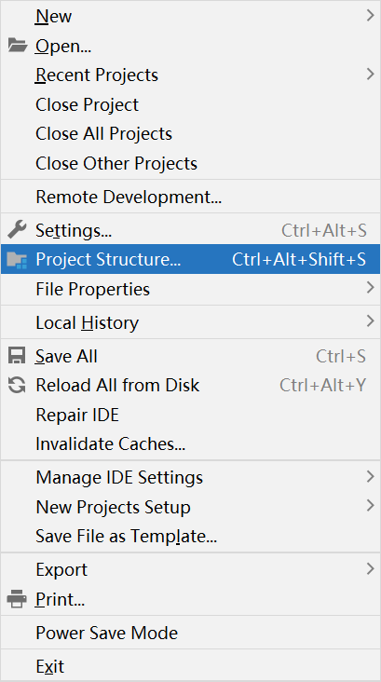This screenshot has height=682, width=381.
Task: Click the printer icon beside Print
Action: click(17, 600)
